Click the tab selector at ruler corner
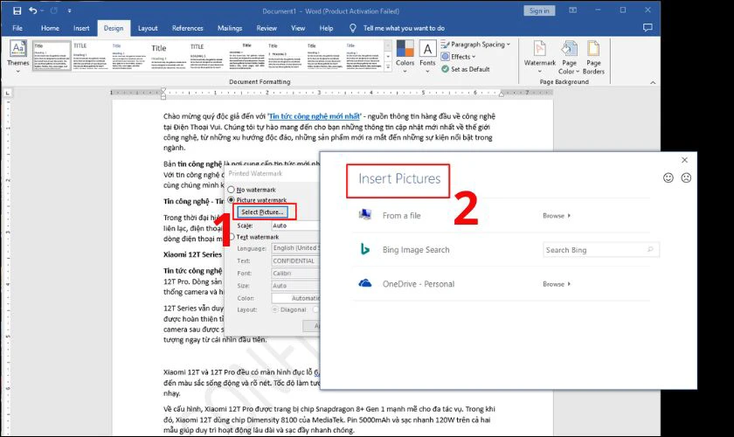This screenshot has width=734, height=437. tap(8, 94)
